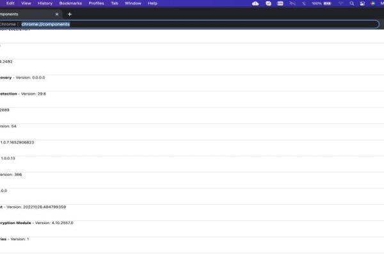384x256 pixels.
Task: Open the Bookmarks menu
Action: (70, 3)
